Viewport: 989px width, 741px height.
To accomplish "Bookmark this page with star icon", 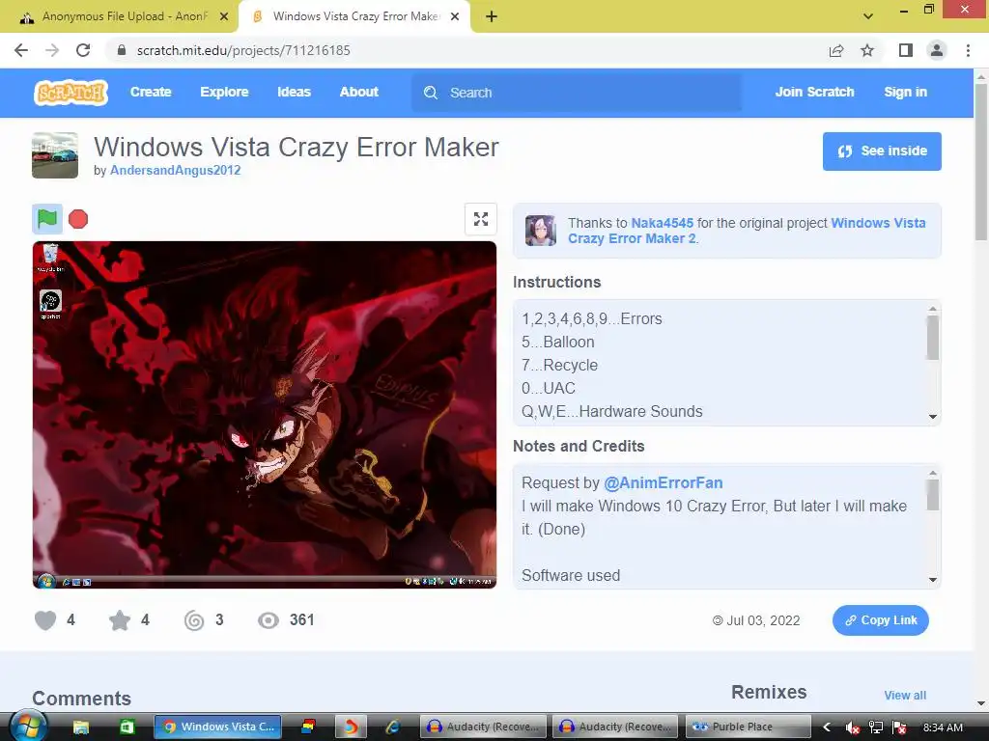I will click(867, 50).
